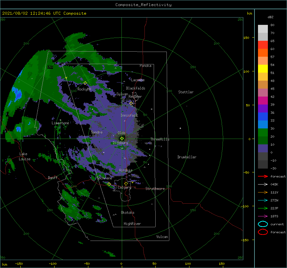Click the Lacombe city label
The width and height of the screenshot is (287, 268).
coord(138,80)
